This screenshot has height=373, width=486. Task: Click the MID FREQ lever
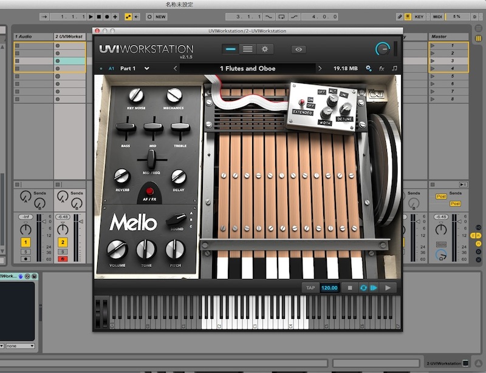coord(151,159)
